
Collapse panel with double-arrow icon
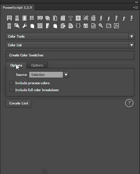click(x=137, y=2)
